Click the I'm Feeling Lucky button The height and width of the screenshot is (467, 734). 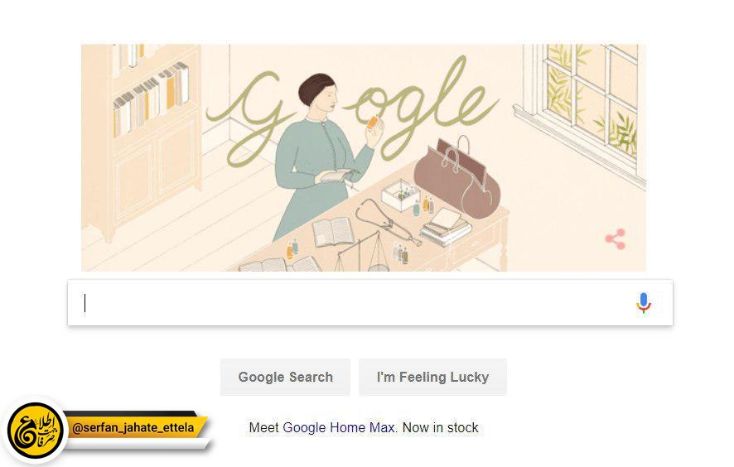[432, 377]
